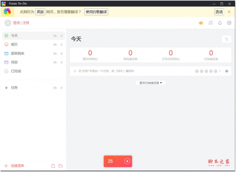Click the 已完成任务 statistic
This screenshot has height=172, width=236.
click(x=211, y=55)
